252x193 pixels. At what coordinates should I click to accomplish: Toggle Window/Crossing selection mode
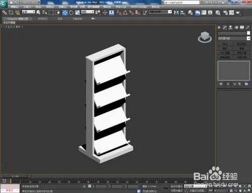pyautogui.click(x=57, y=13)
